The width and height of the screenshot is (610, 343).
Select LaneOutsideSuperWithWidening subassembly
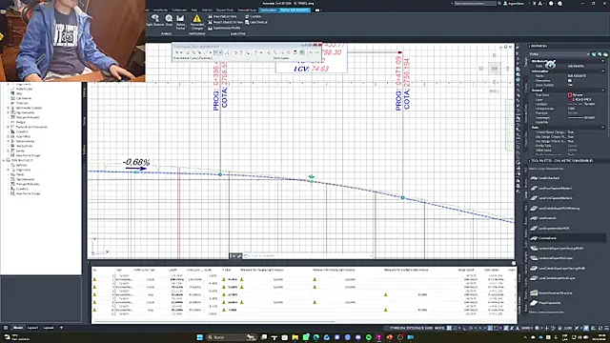pyautogui.click(x=555, y=209)
